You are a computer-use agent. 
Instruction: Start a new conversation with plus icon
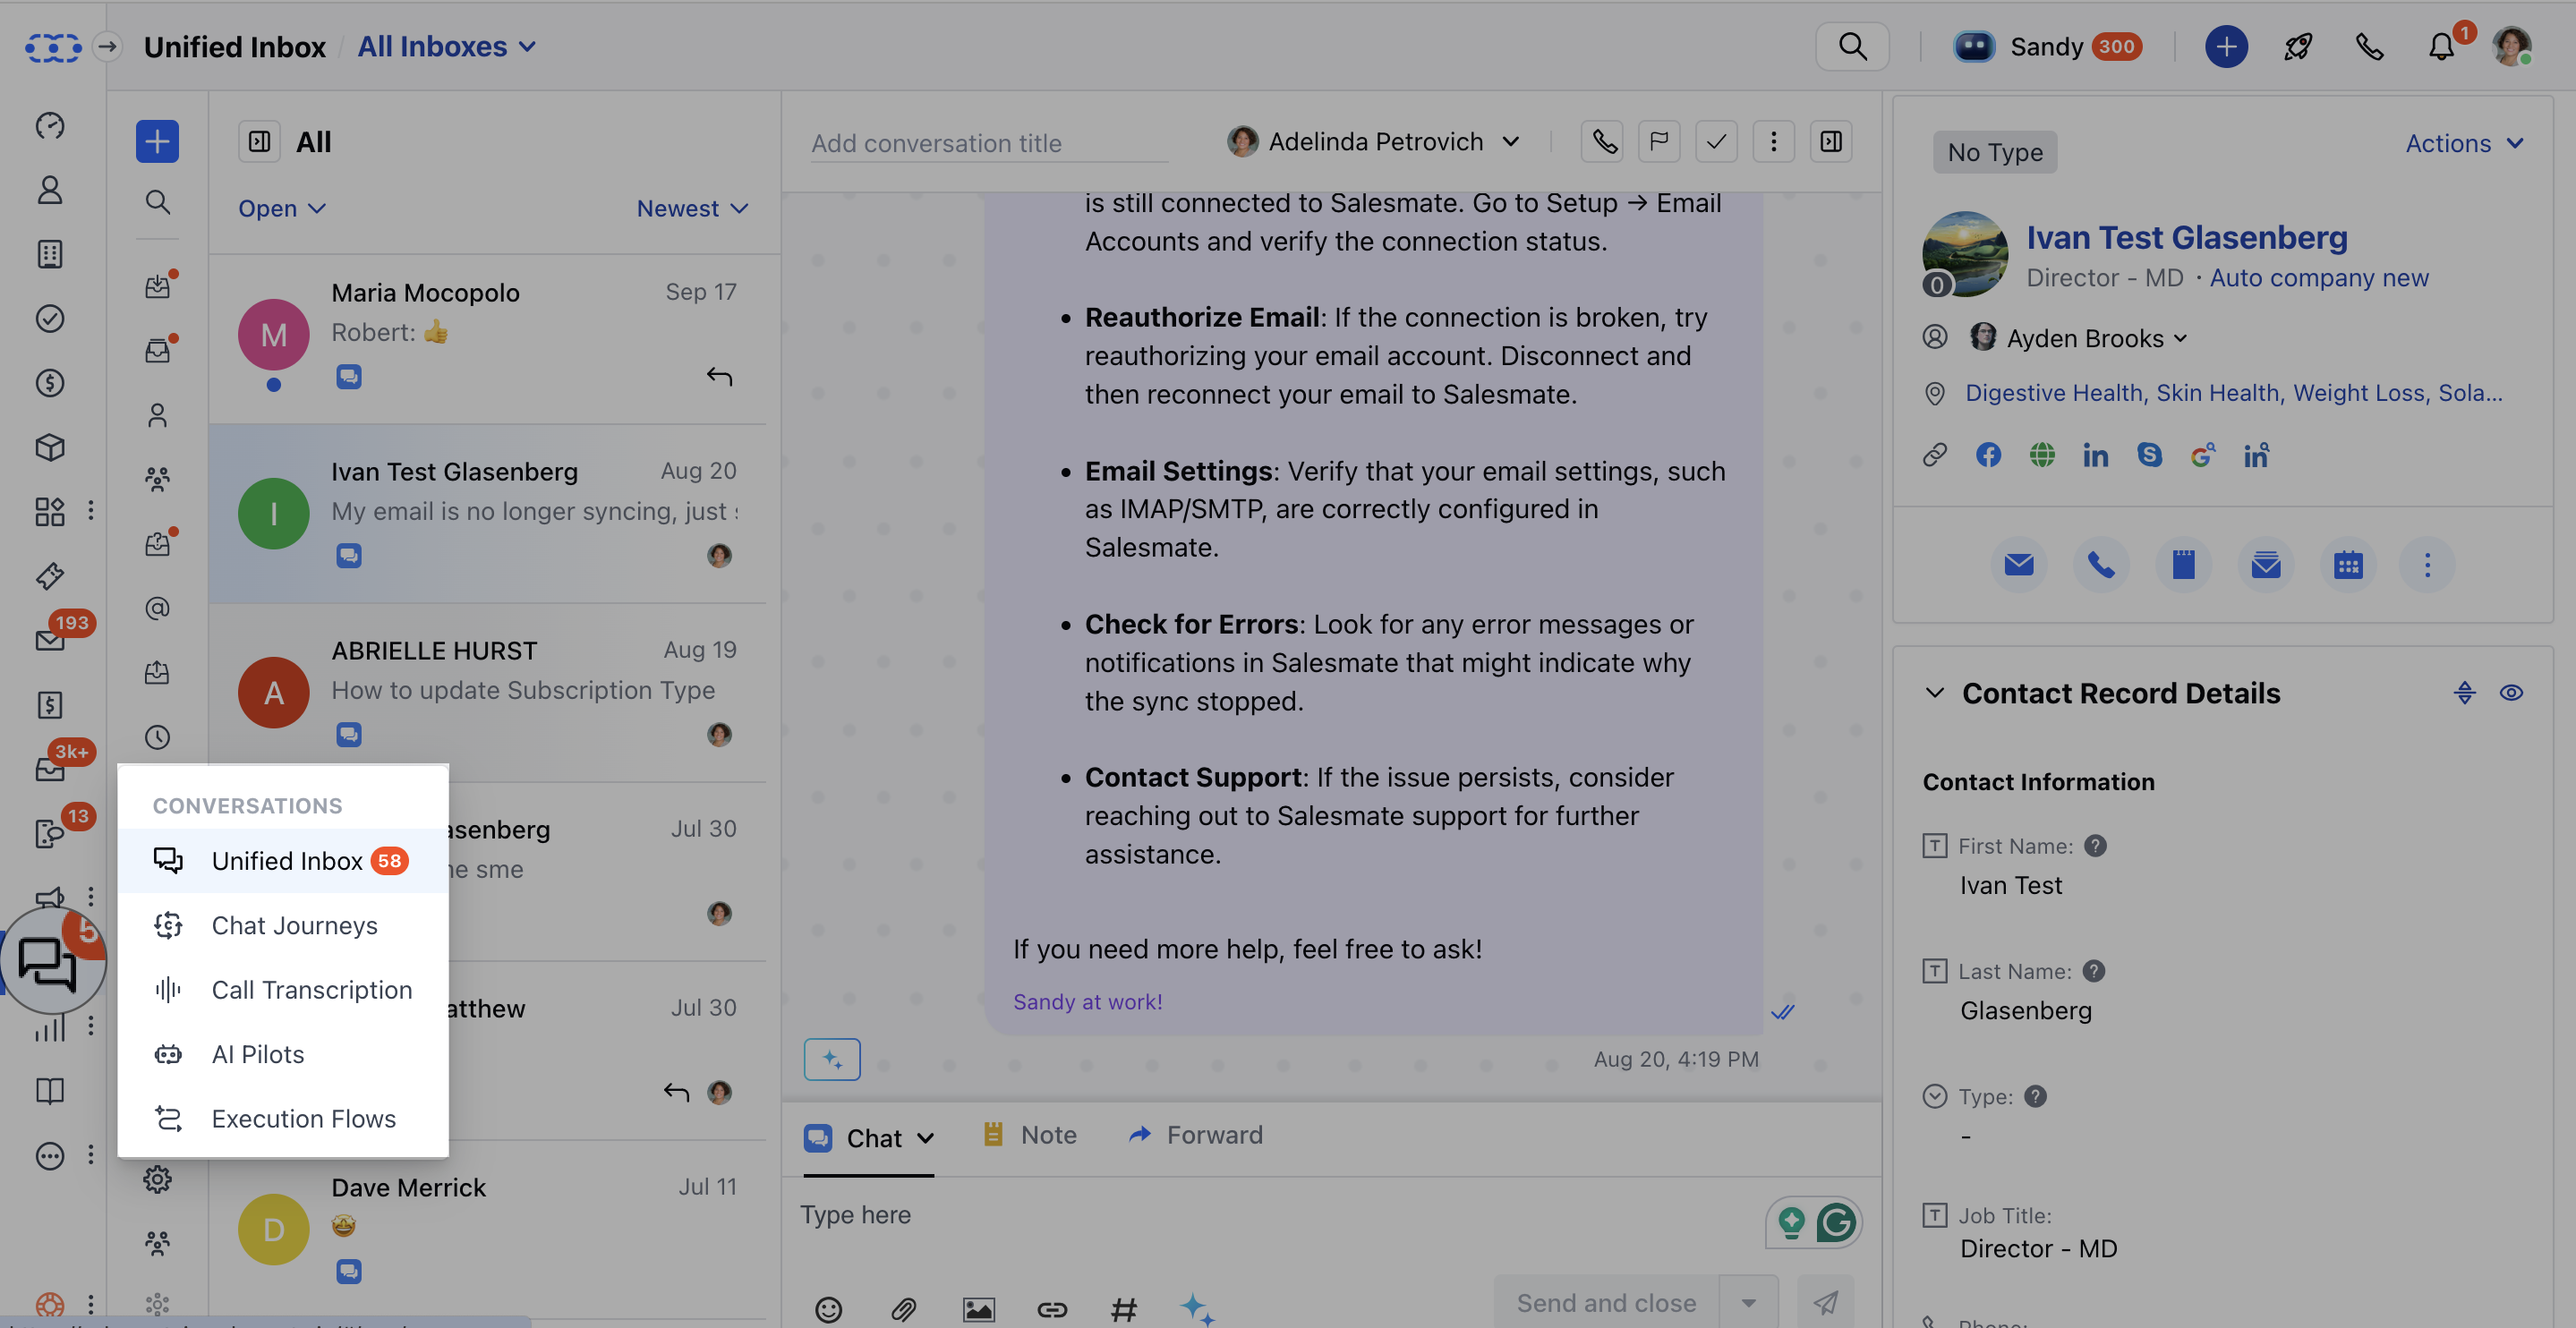pyautogui.click(x=157, y=141)
